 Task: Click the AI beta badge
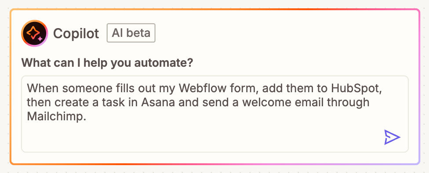(x=131, y=33)
